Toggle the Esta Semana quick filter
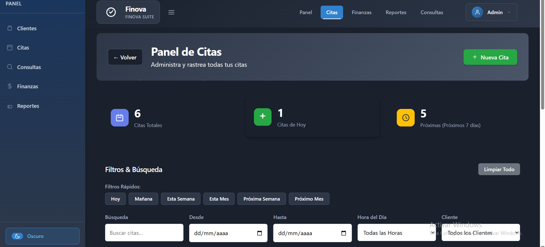 pos(181,199)
